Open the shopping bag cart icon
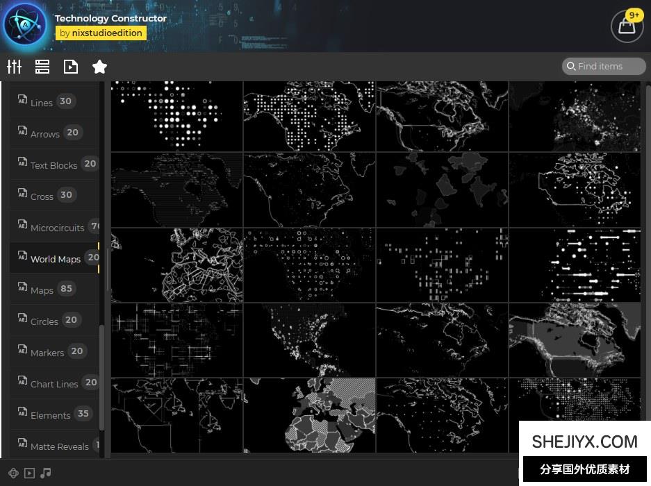 click(626, 27)
